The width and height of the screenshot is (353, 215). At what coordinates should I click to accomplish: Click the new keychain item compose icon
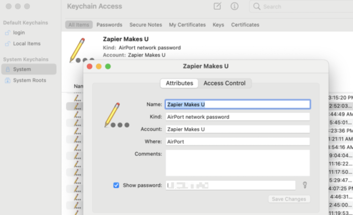(x=217, y=6)
